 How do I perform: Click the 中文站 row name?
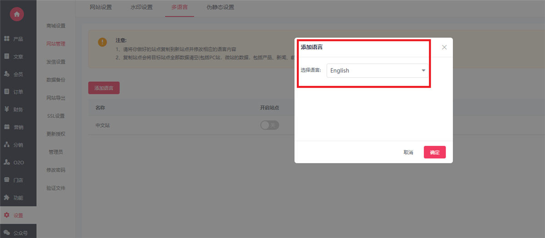point(102,125)
